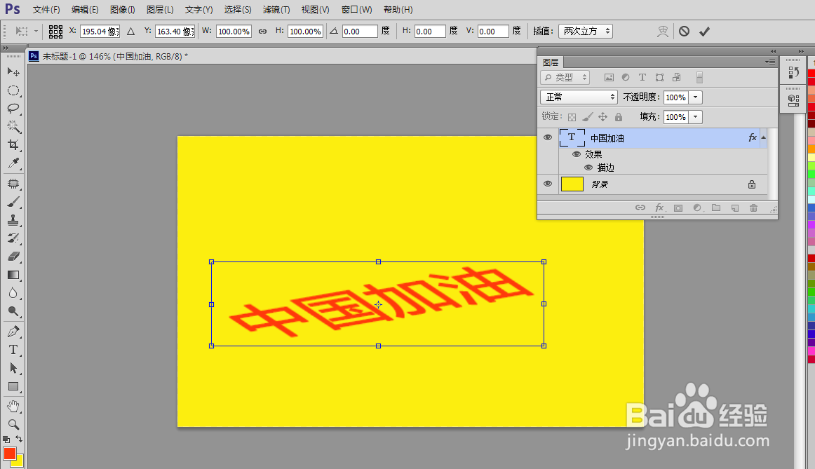This screenshot has height=469, width=815.
Task: Select the Move tool
Action: click(13, 72)
